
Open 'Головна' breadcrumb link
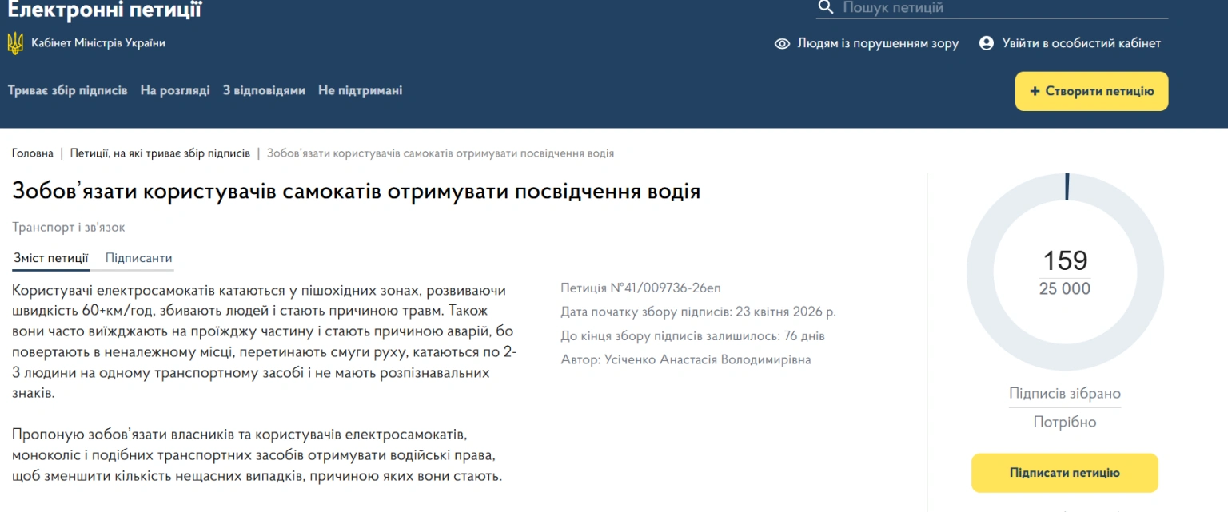point(32,153)
